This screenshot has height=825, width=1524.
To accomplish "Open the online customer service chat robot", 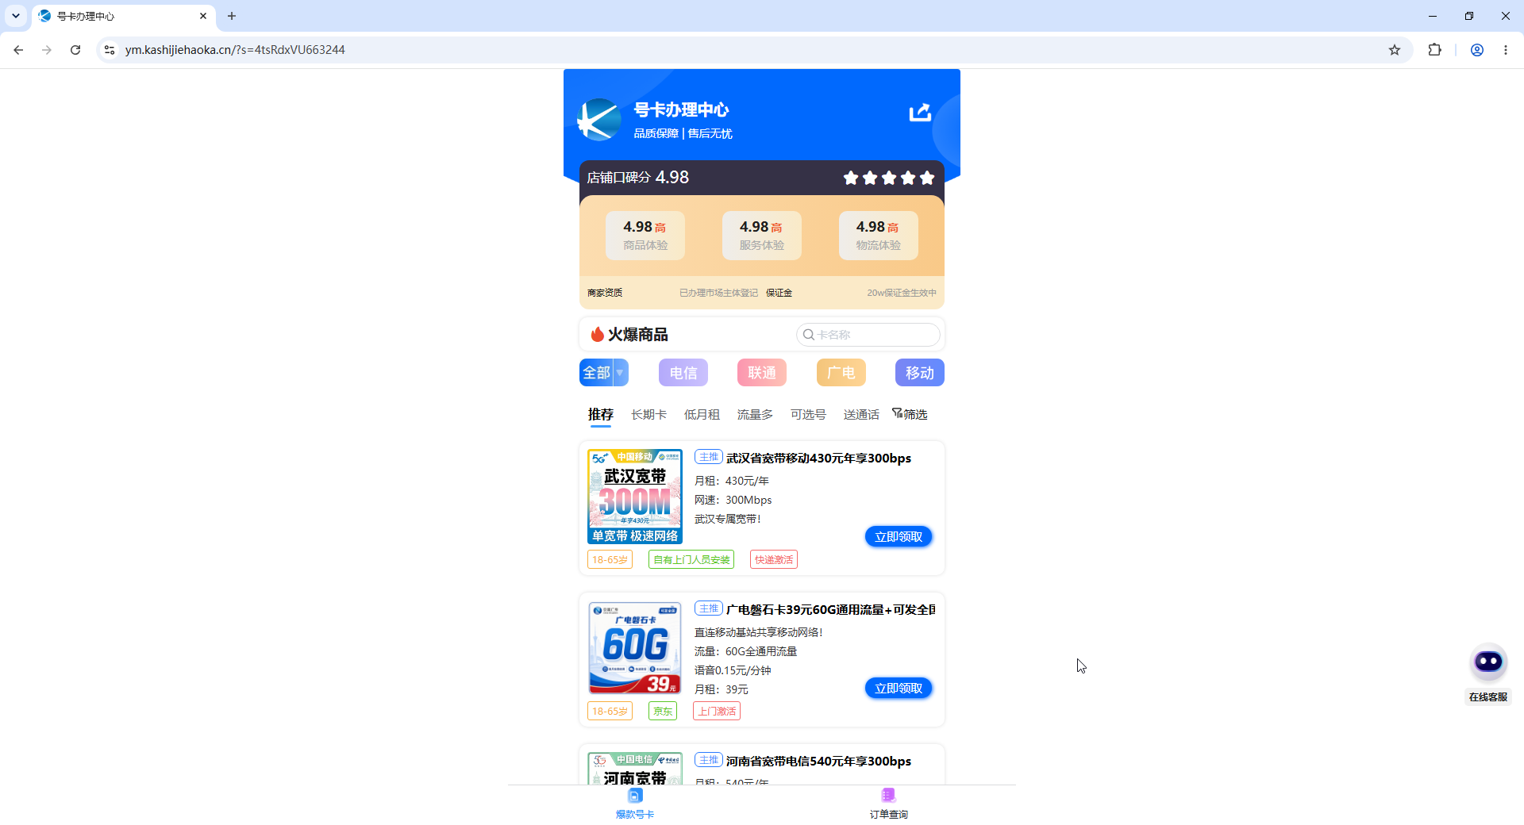I will (1488, 662).
